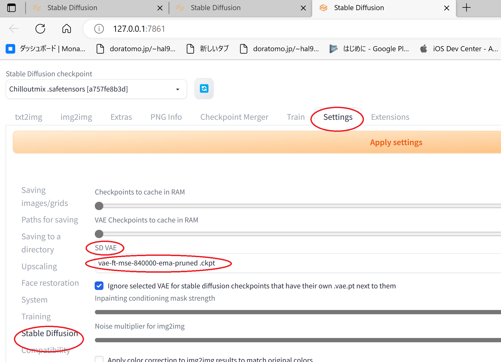Go to Paths for saving section
The image size is (501, 362).
(x=50, y=220)
